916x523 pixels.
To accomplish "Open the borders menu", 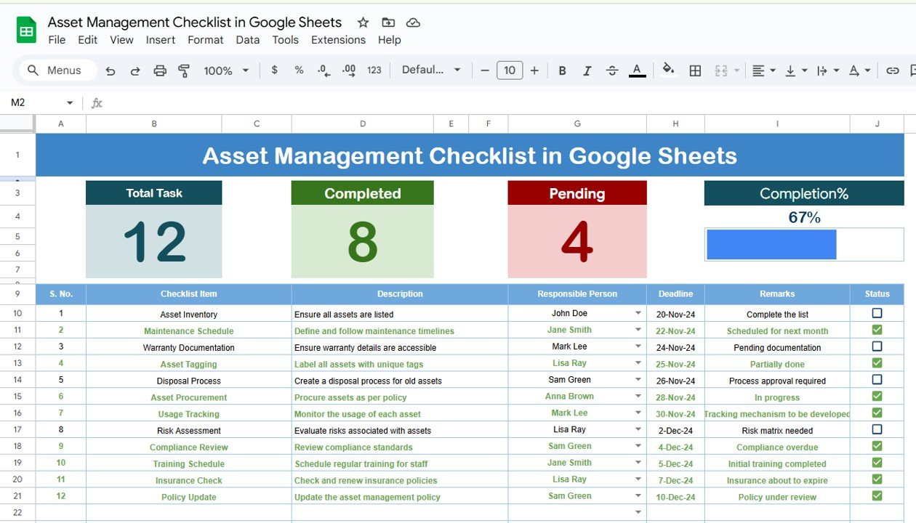I will click(x=695, y=70).
